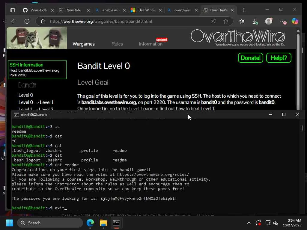The image size is (307, 230).
Task: Open the terminal app on taskbar
Action: 116,223
